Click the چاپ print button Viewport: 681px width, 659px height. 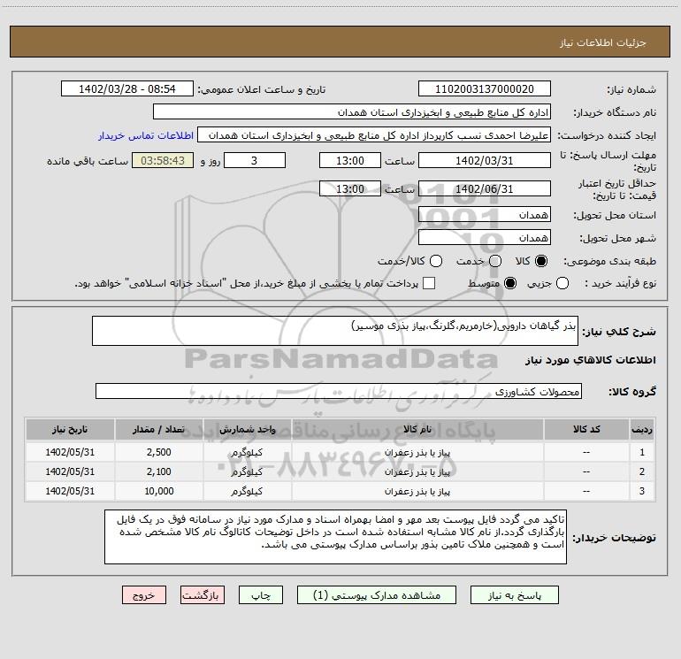pos(261,595)
